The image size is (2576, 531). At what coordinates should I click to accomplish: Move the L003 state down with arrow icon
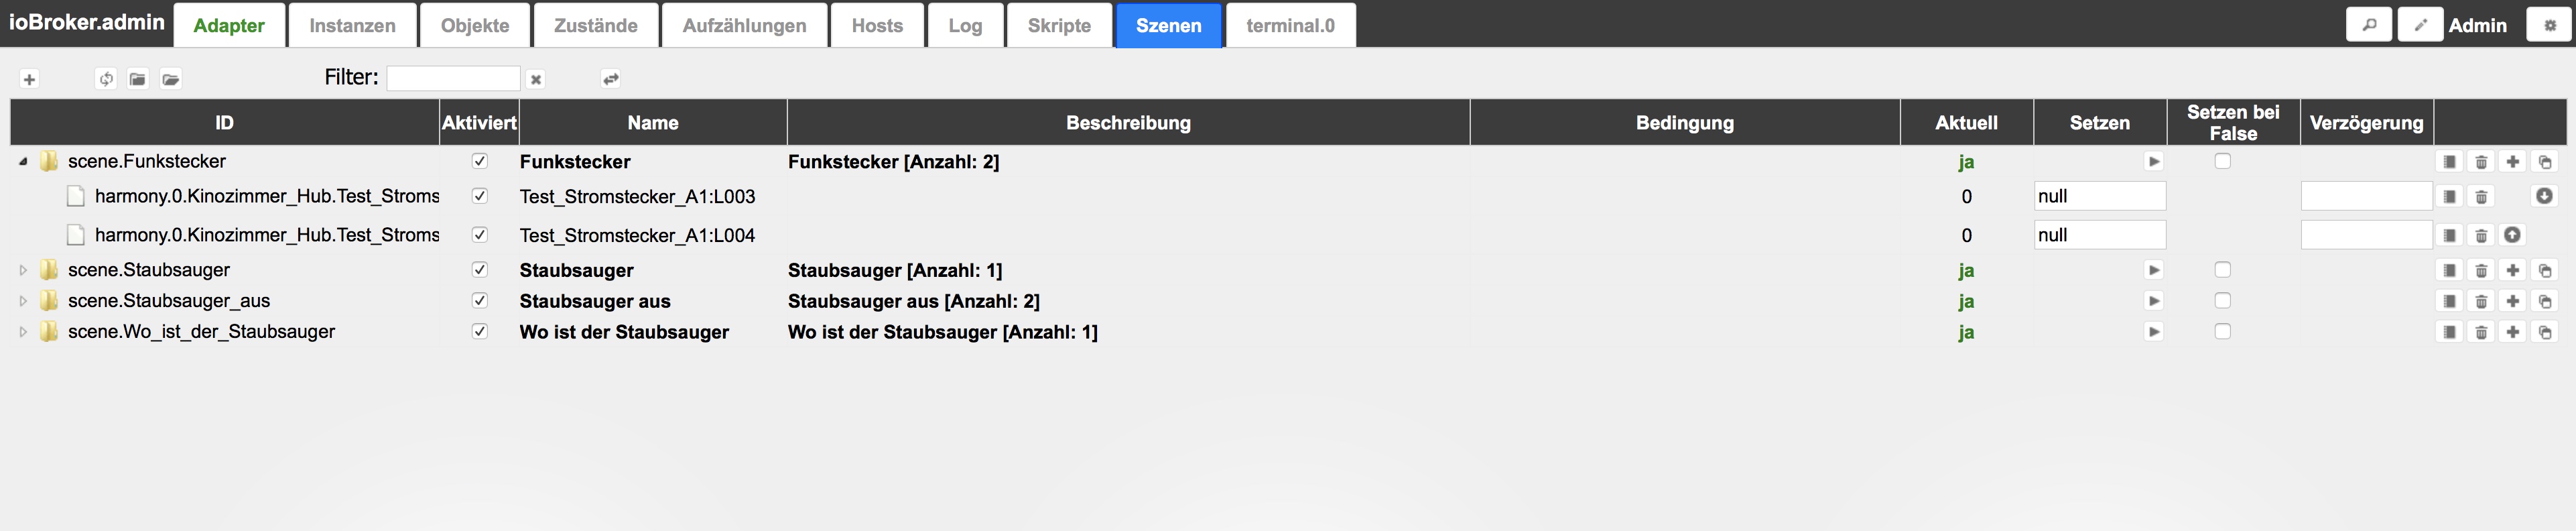pyautogui.click(x=2544, y=196)
